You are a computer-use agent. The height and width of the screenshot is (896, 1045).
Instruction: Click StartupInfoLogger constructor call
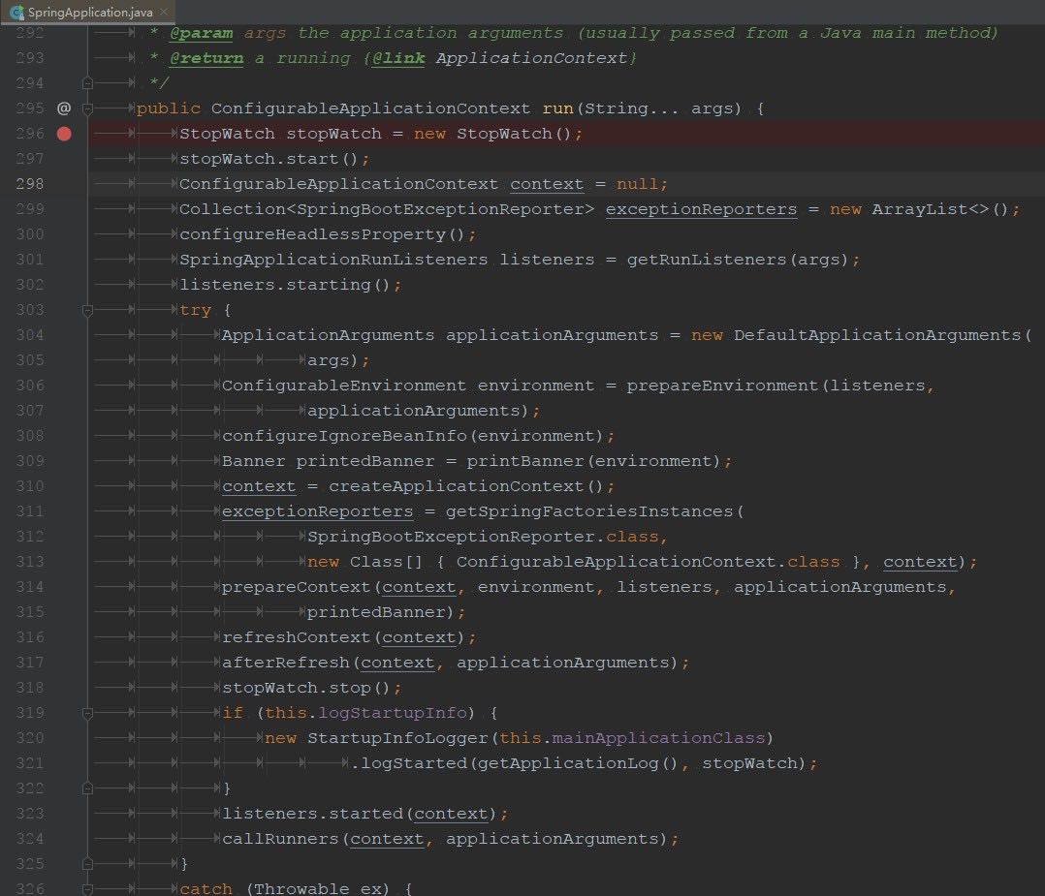pyautogui.click(x=397, y=738)
